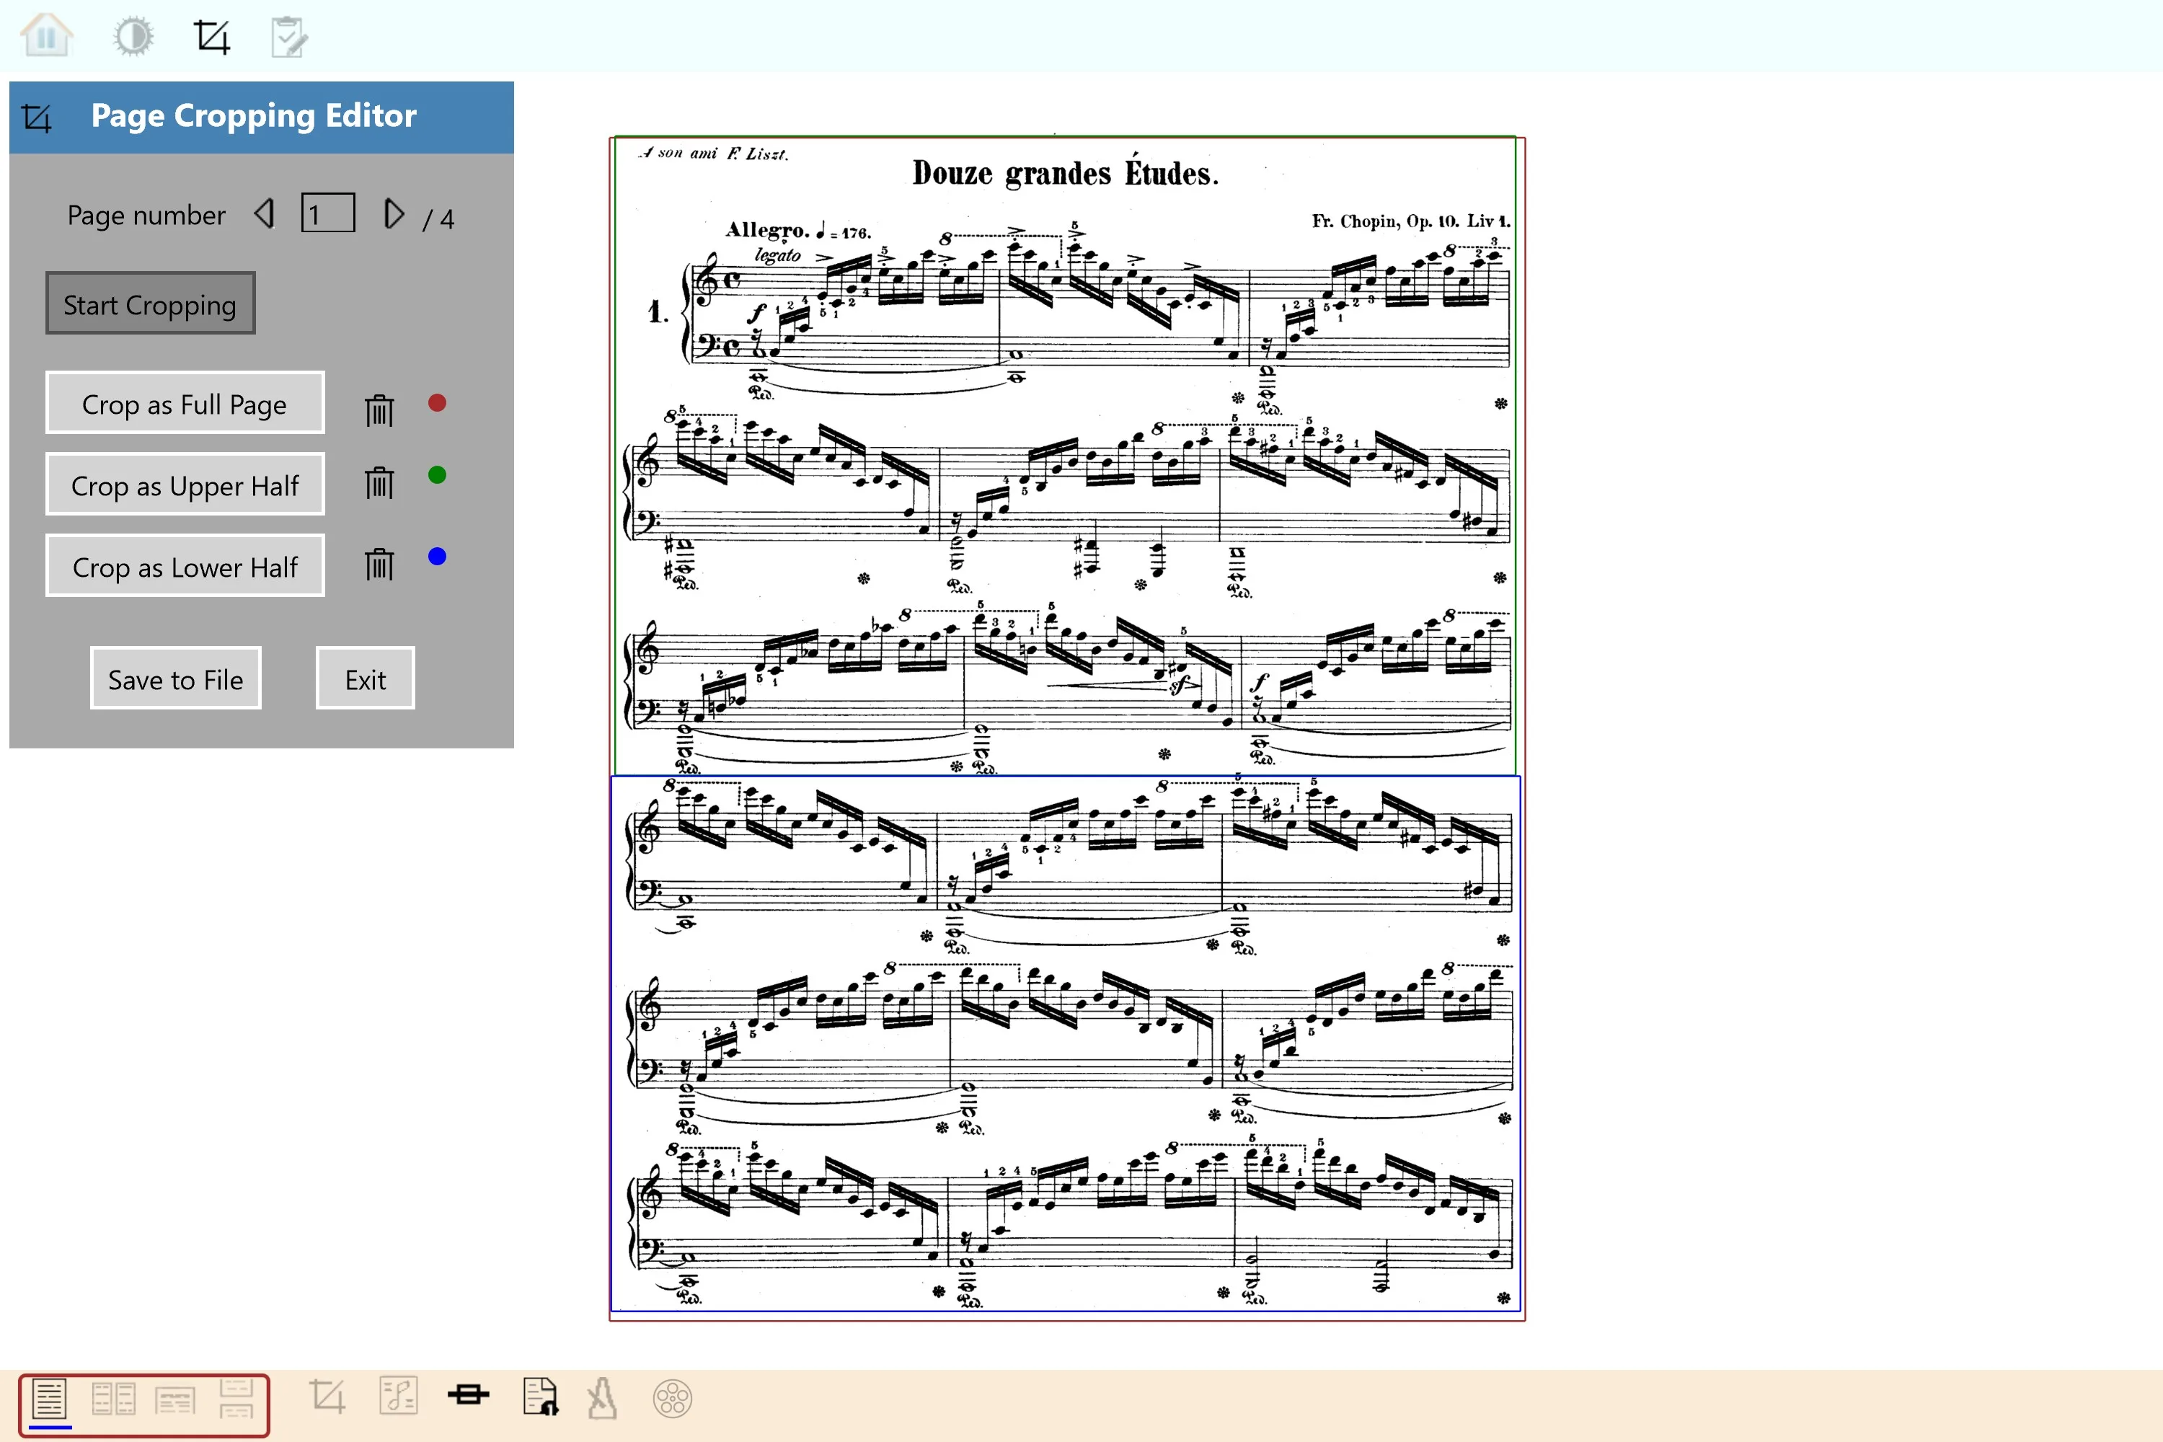
Task: Switch to single page view mode
Action: [x=49, y=1399]
